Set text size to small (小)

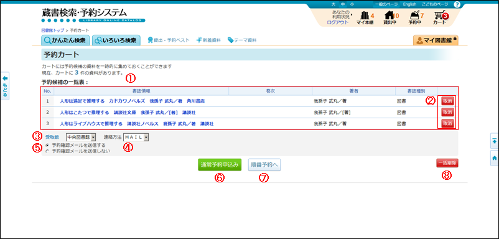click(x=352, y=4)
